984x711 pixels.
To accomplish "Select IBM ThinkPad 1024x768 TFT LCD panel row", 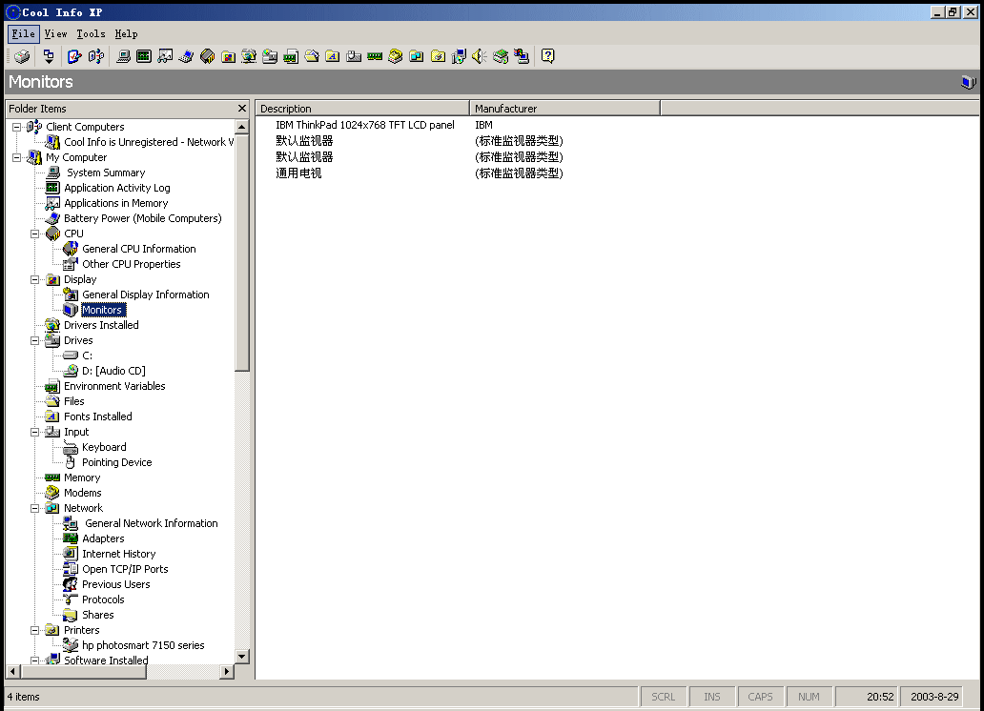I will click(365, 125).
